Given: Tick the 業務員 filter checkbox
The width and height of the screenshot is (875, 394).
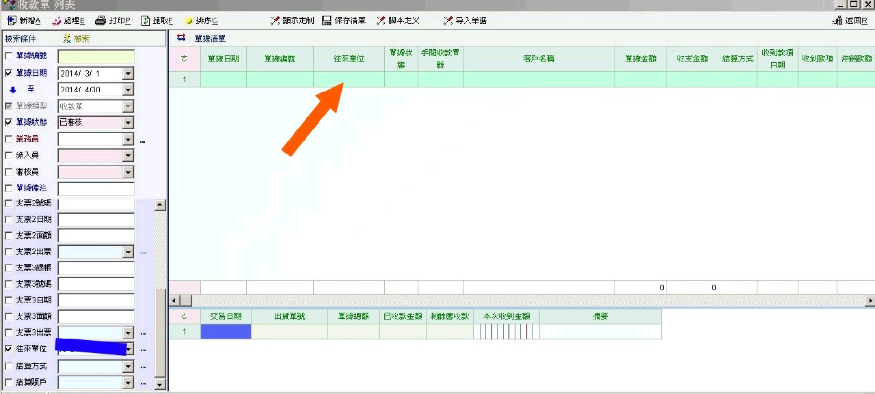Looking at the screenshot, I should coord(9,139).
